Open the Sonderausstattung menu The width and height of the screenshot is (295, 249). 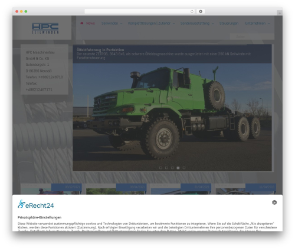pos(195,23)
